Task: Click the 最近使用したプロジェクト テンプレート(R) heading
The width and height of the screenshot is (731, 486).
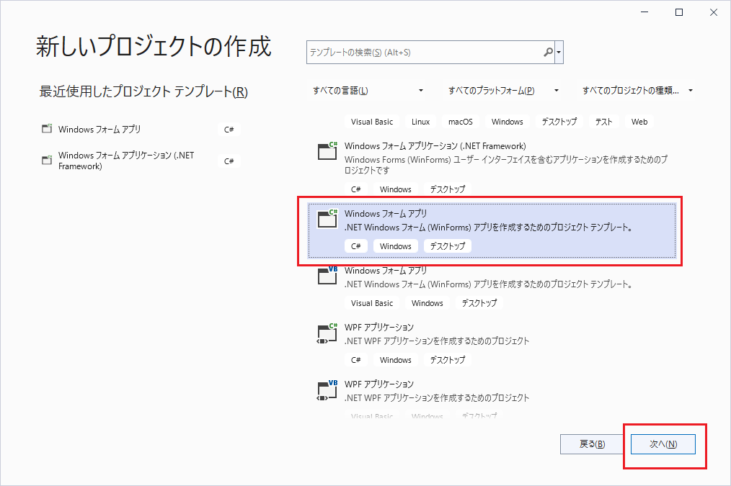Action: (143, 91)
